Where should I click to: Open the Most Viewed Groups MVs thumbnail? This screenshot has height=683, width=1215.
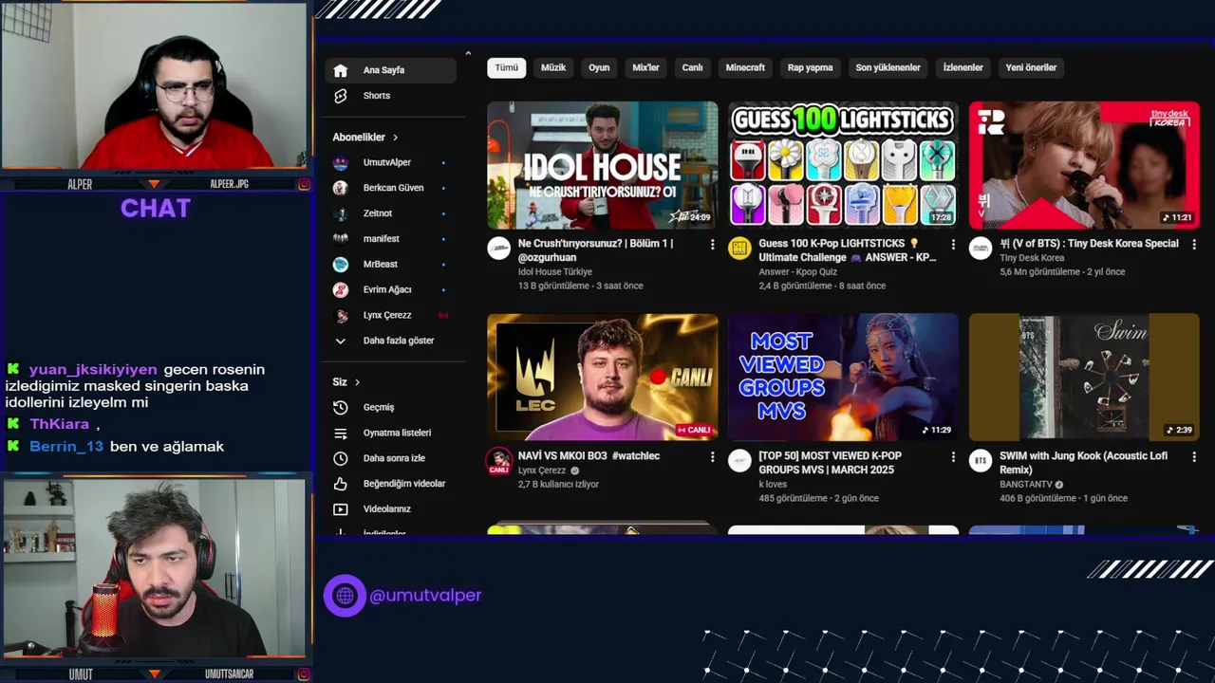843,378
